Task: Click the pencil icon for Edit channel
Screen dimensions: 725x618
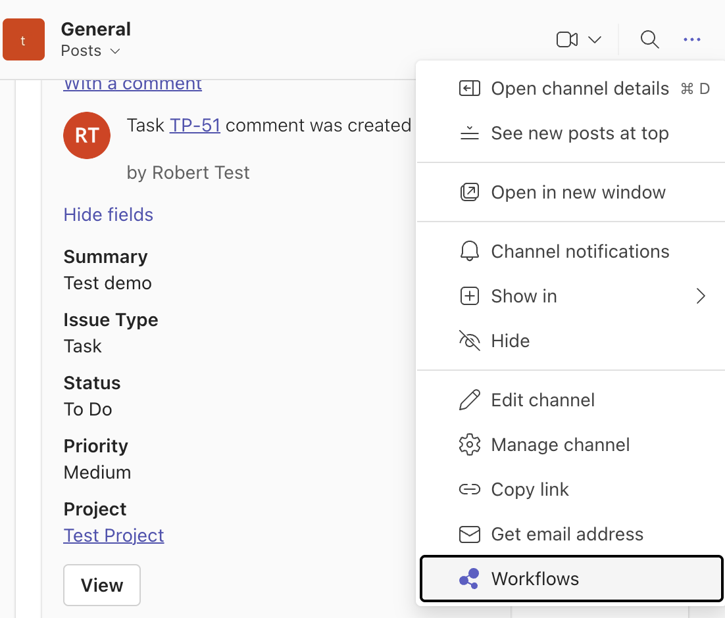Action: (469, 400)
